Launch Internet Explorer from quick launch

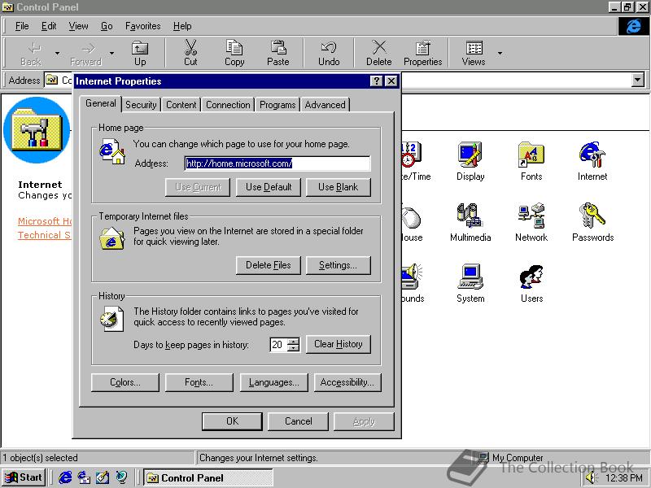tap(65, 477)
